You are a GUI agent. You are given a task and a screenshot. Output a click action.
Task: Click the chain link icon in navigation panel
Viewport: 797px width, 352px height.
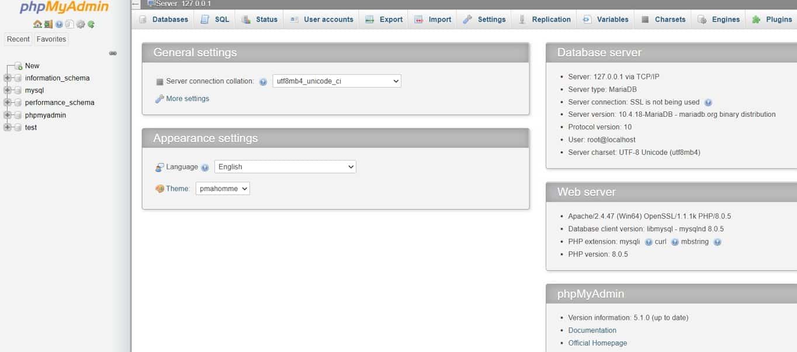pos(113,53)
